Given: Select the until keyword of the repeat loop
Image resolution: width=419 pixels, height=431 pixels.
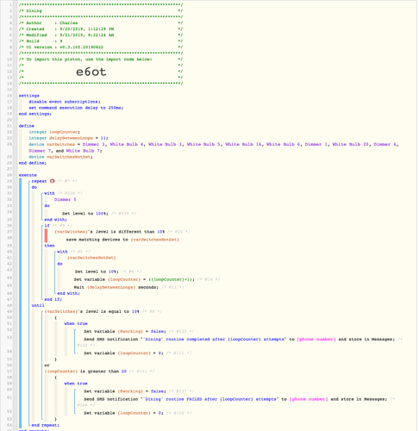Looking at the screenshot, I should (x=38, y=305).
